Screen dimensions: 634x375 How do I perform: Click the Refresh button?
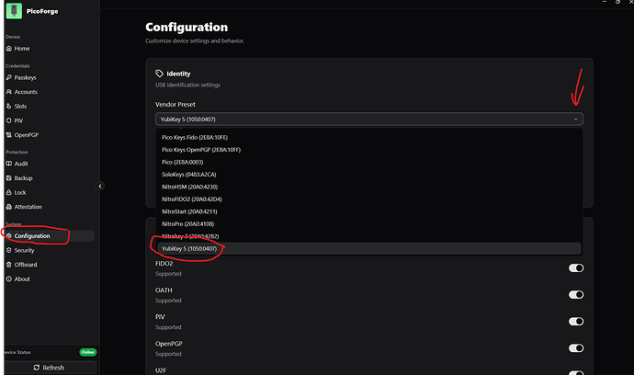[x=50, y=368]
